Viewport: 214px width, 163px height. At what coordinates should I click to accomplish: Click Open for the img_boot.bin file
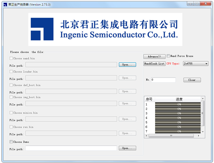[127, 104]
